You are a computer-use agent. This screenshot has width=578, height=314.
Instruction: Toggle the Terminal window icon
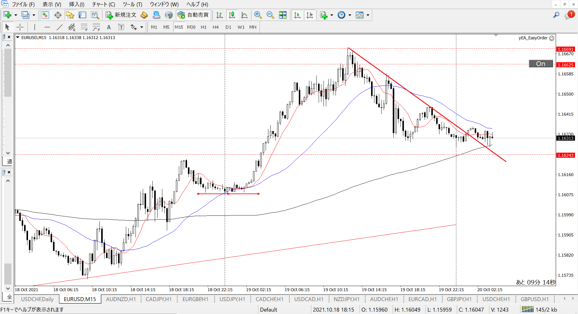pos(83,15)
